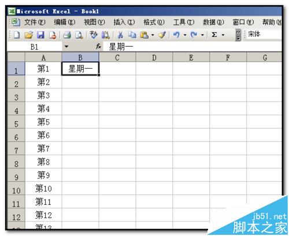Click the Permission document icon

[53, 35]
